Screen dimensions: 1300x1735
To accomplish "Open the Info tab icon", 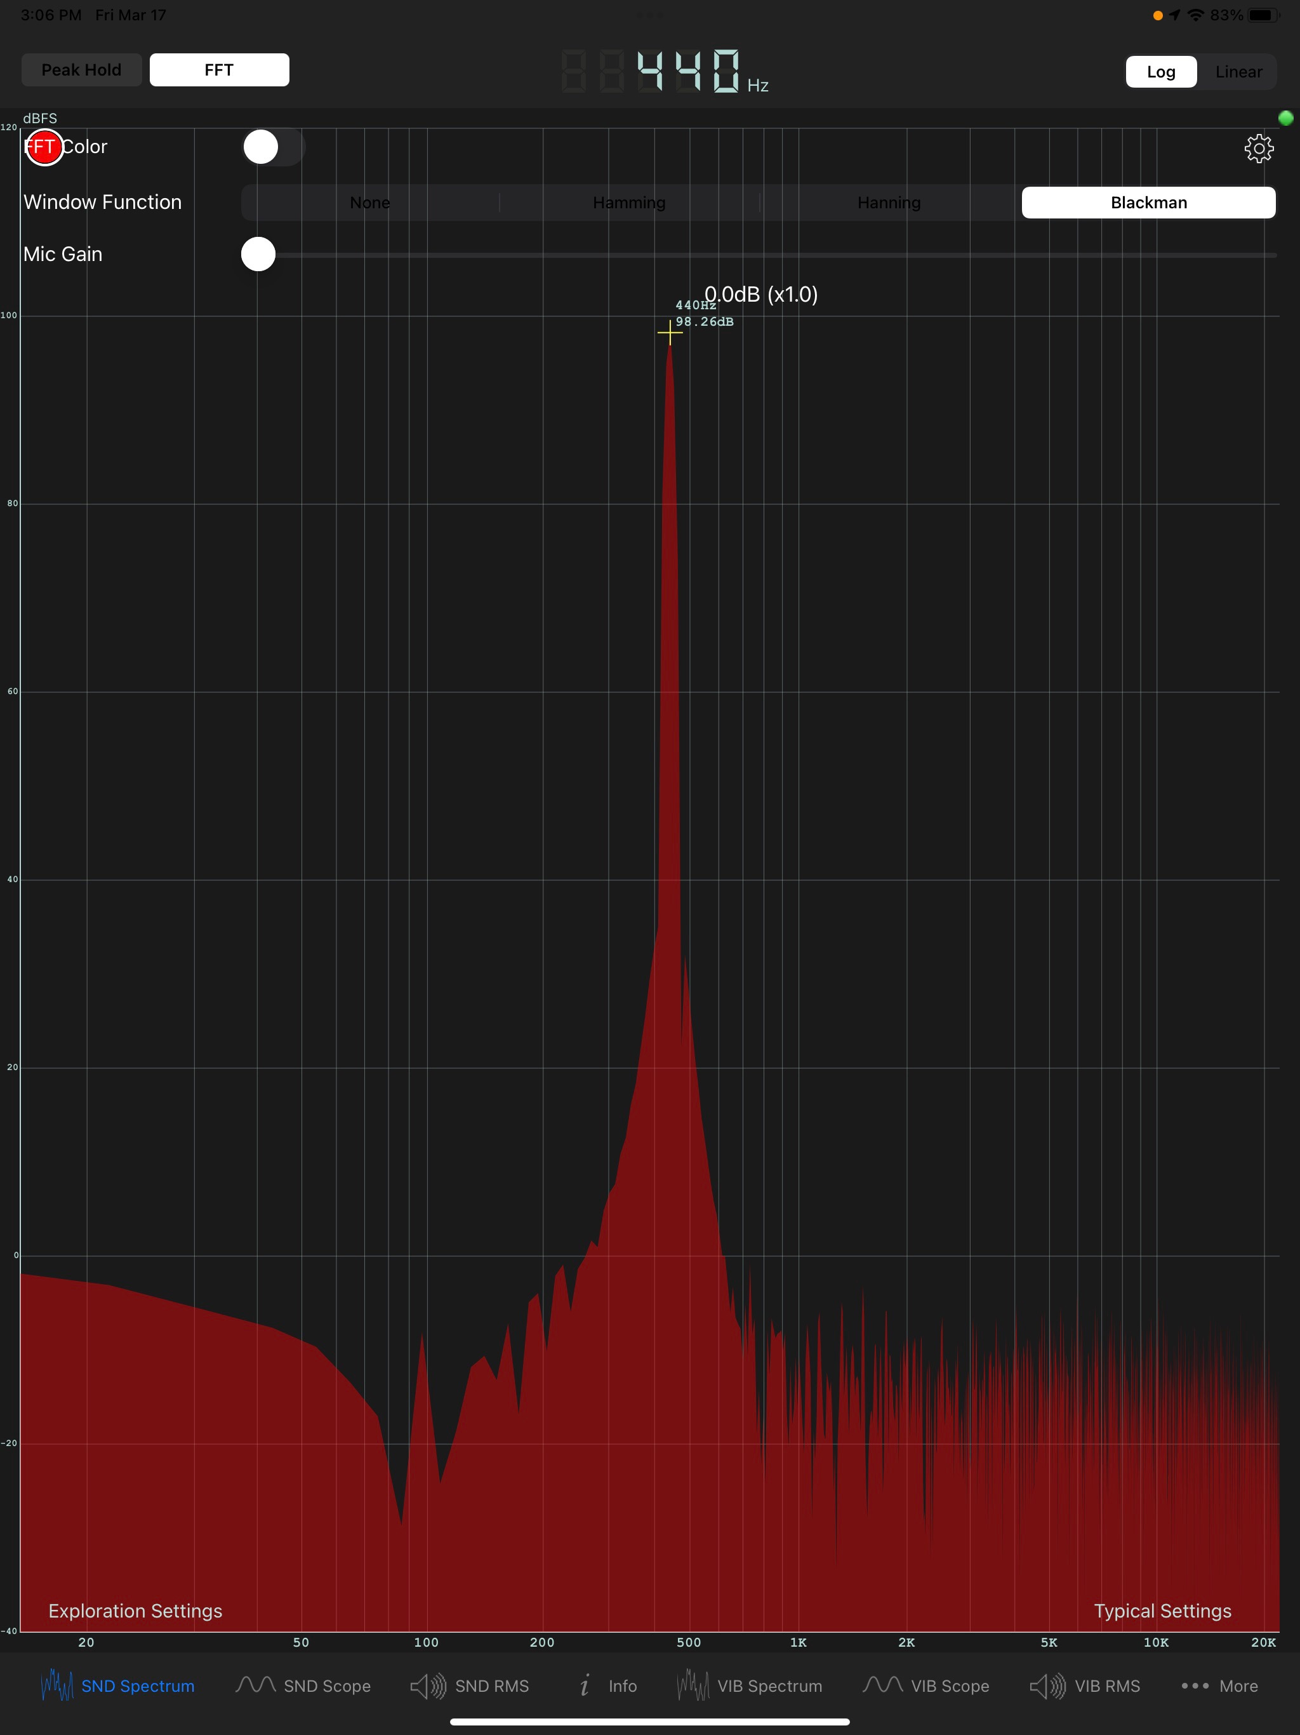I will 584,1685.
